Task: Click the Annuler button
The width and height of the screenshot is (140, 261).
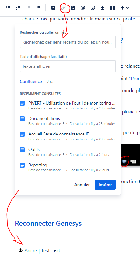Action: click(82, 185)
